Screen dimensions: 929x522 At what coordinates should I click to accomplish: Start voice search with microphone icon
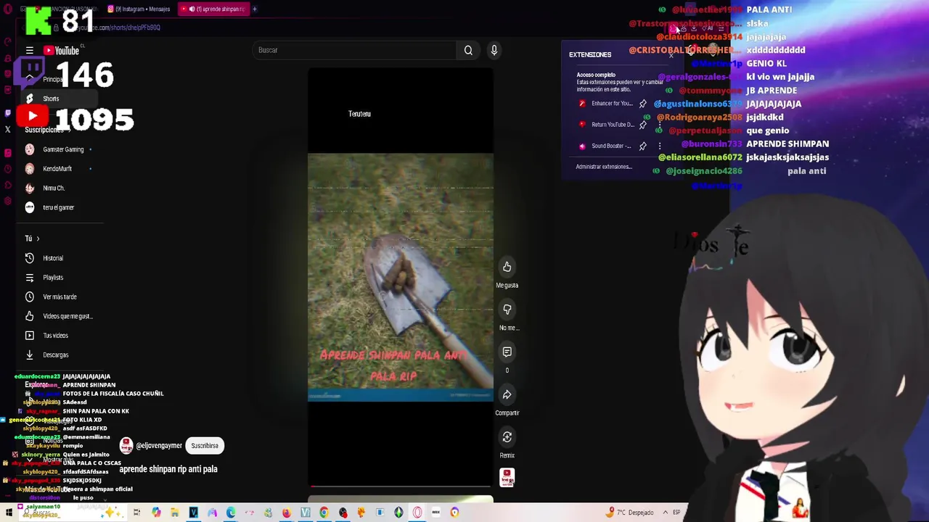[x=494, y=50]
